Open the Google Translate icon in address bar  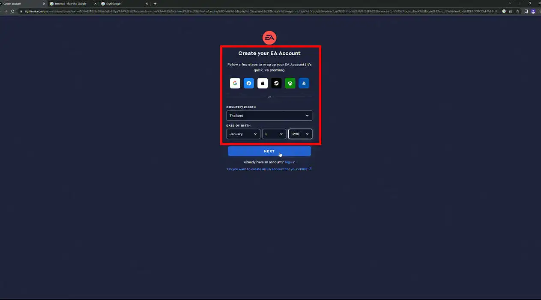[x=504, y=11]
